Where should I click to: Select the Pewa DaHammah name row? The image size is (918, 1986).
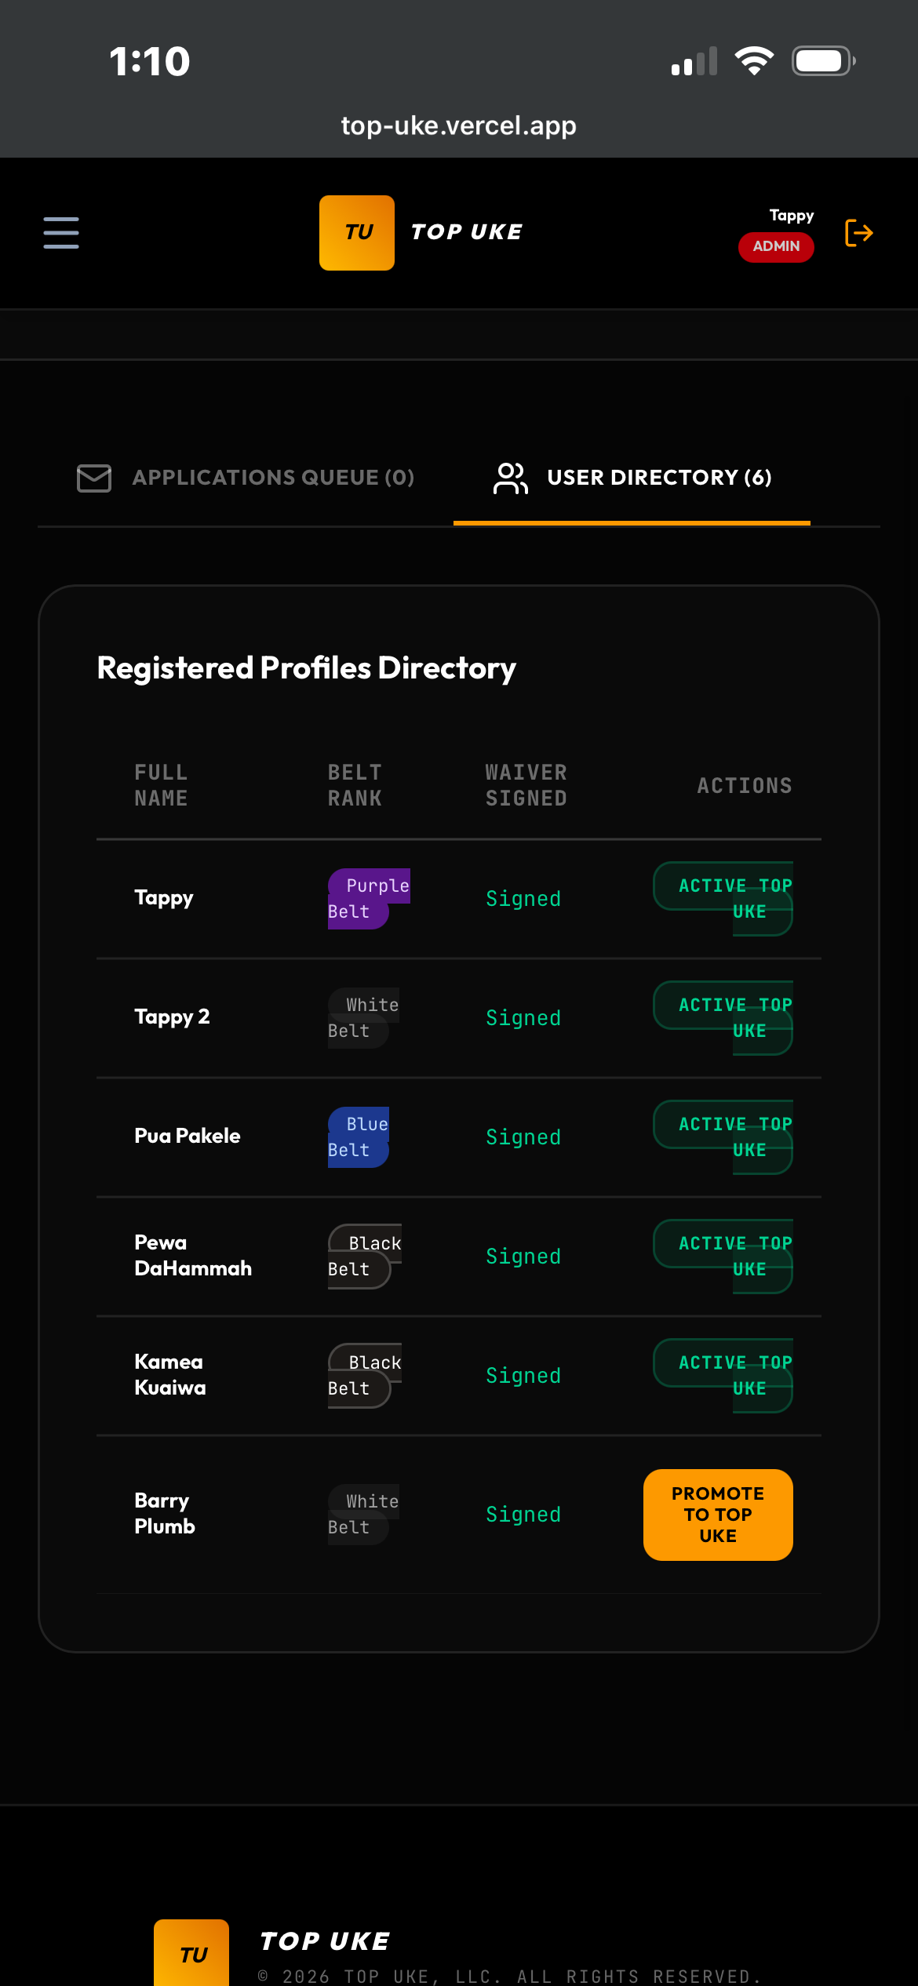pyautogui.click(x=459, y=1257)
